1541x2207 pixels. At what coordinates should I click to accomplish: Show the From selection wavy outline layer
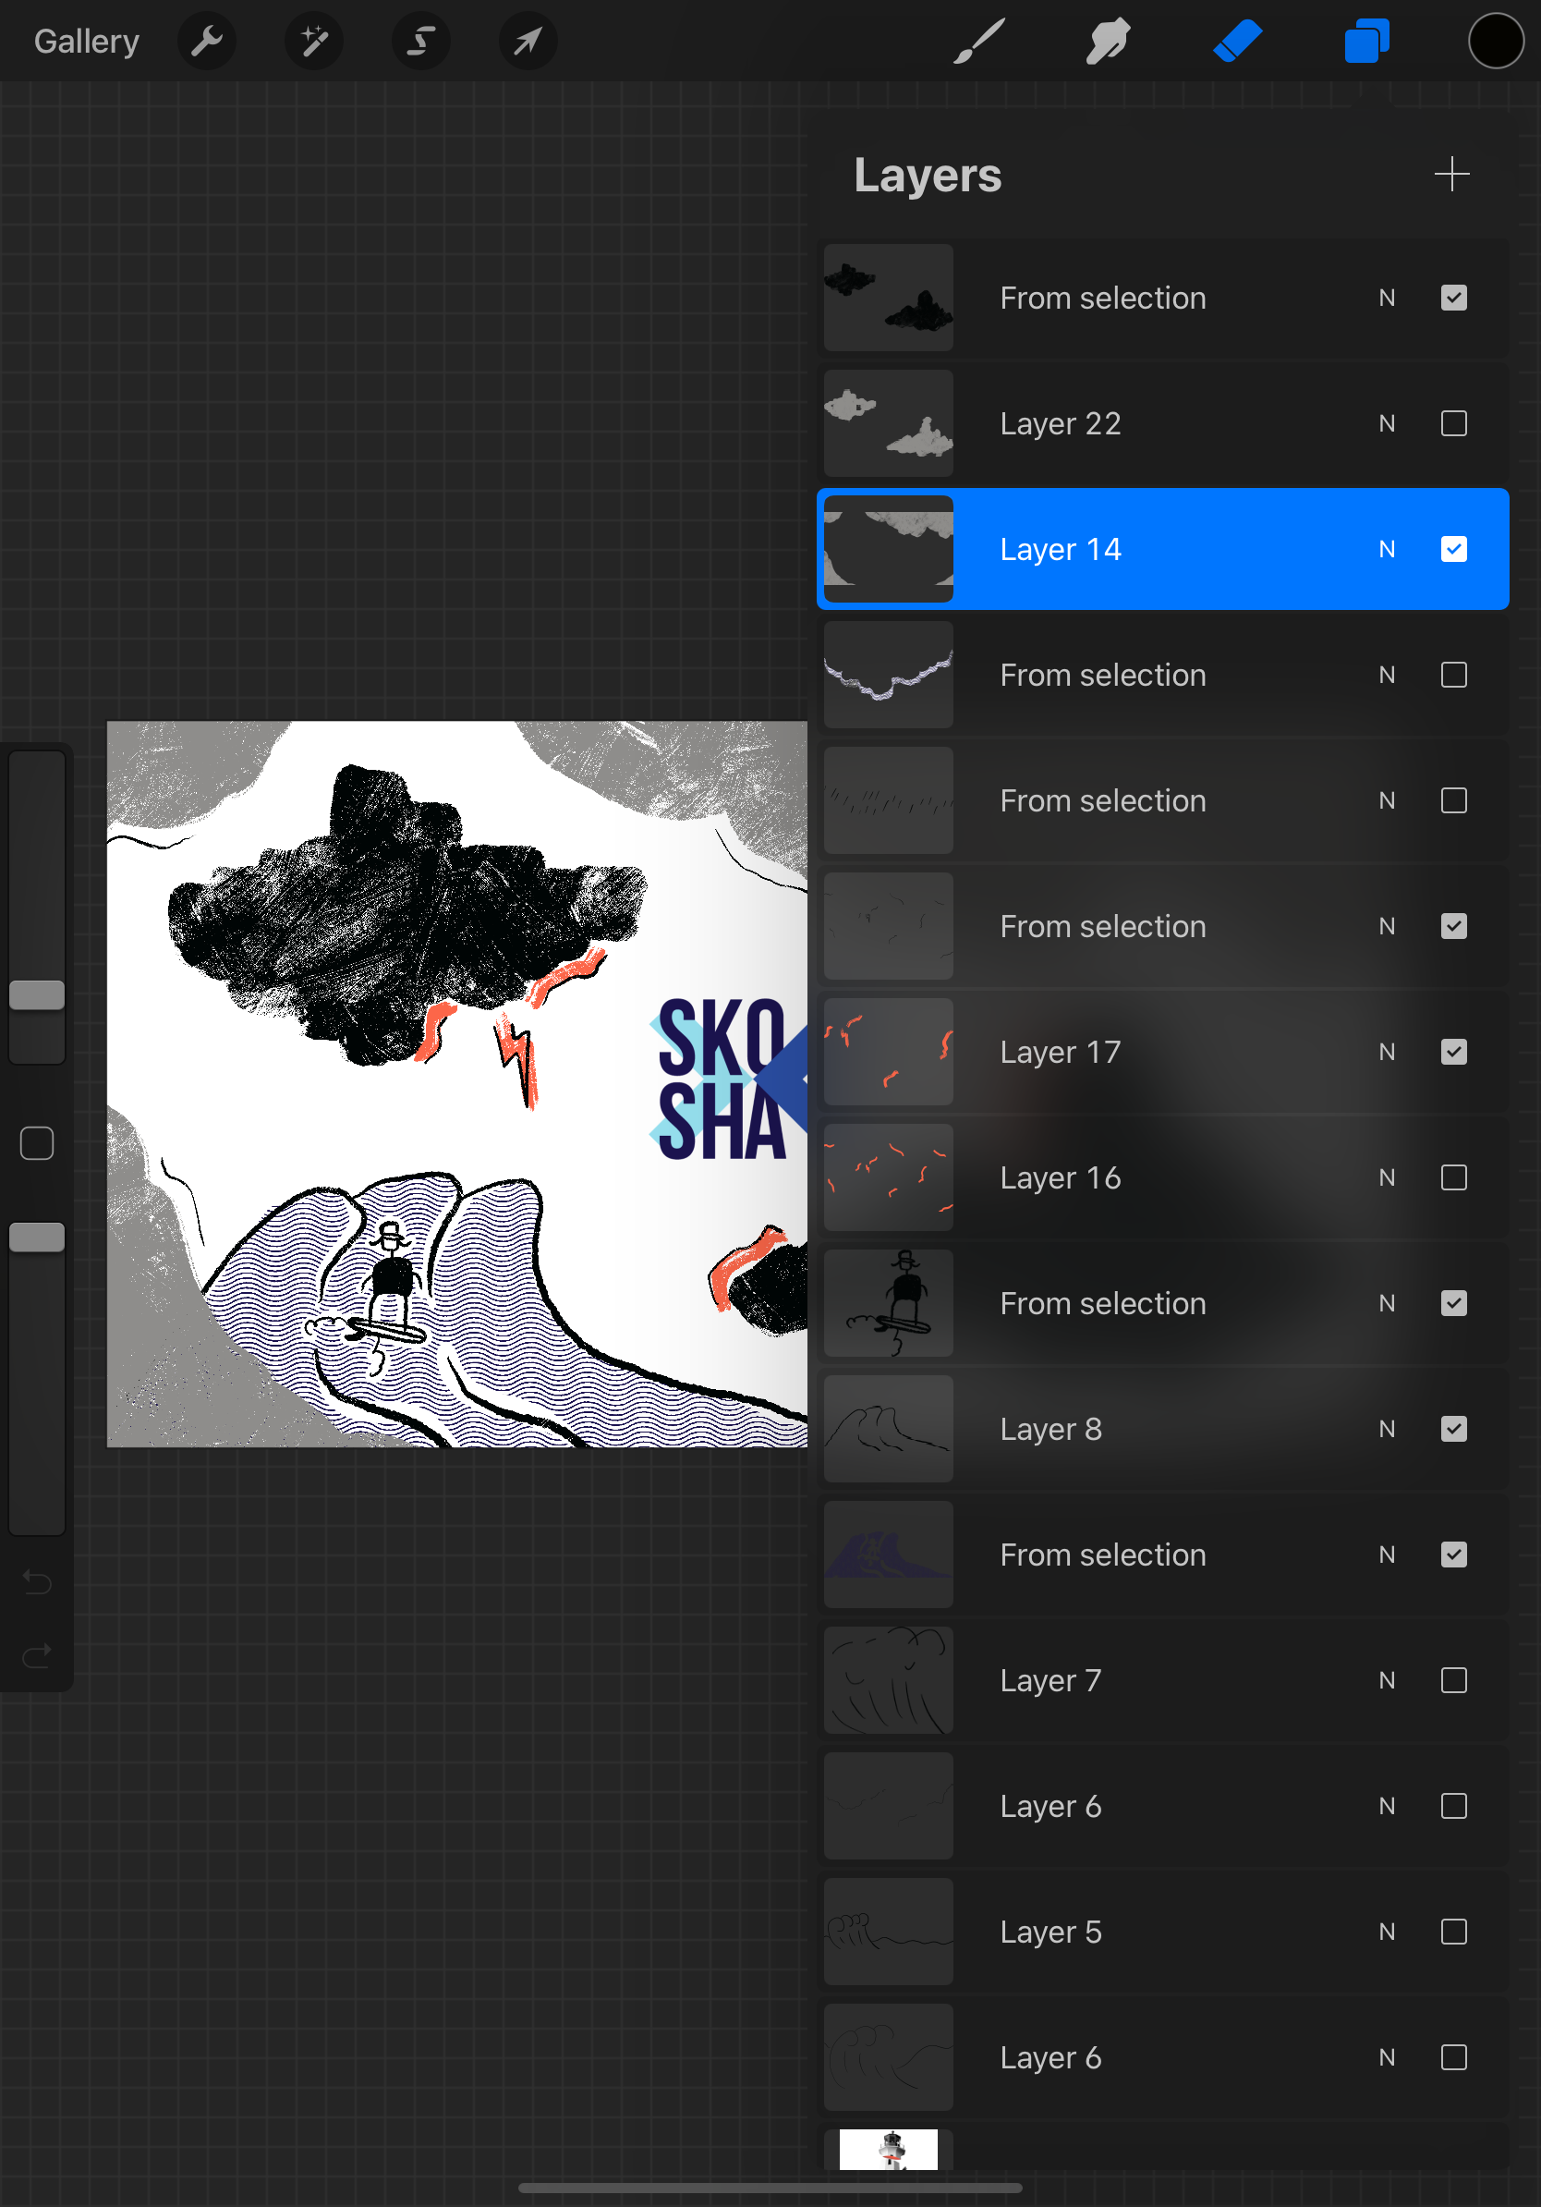[1453, 675]
